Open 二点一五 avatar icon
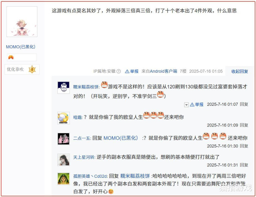Image resolution: width=256 pixels, height=197 pixels. click(63, 139)
